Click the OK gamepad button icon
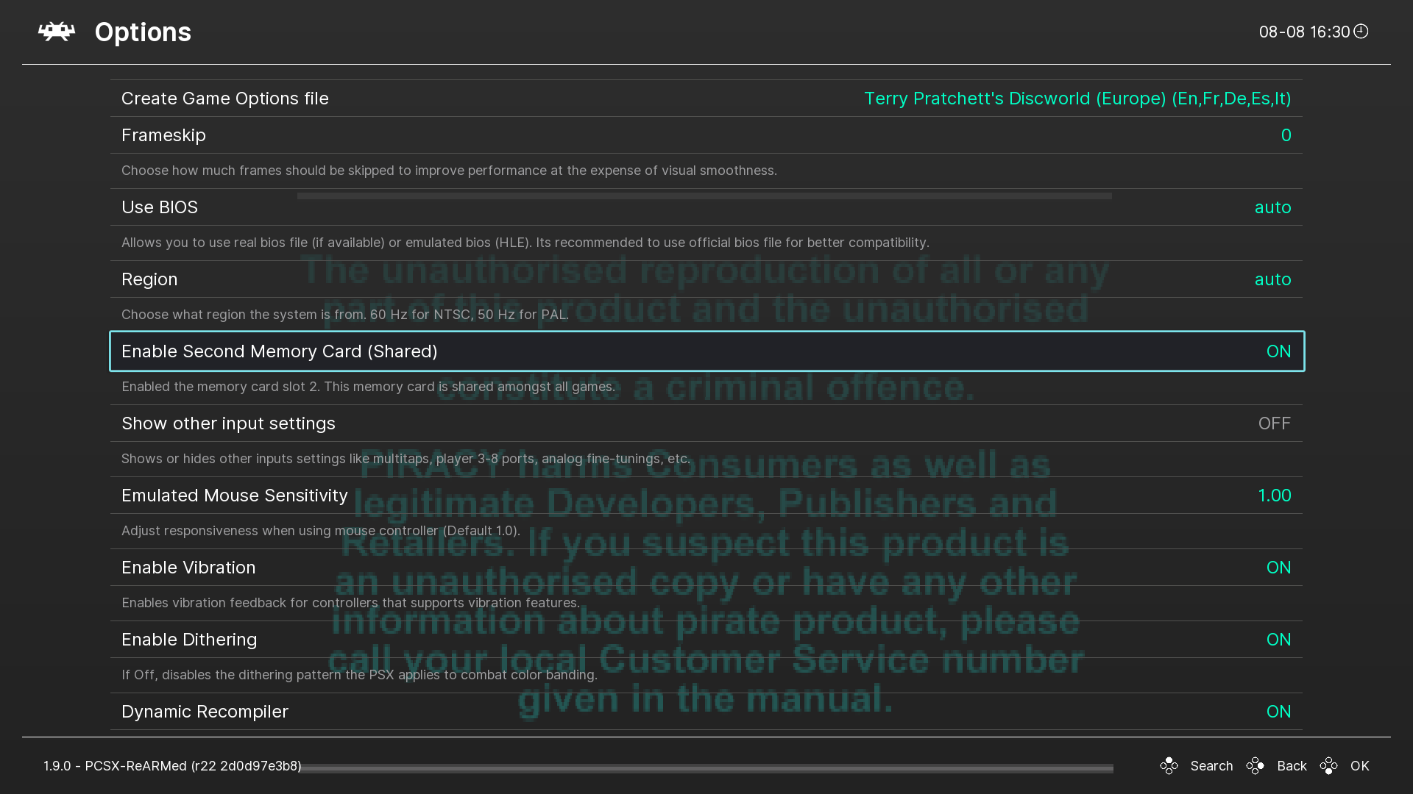Viewport: 1413px width, 794px height. click(1328, 766)
